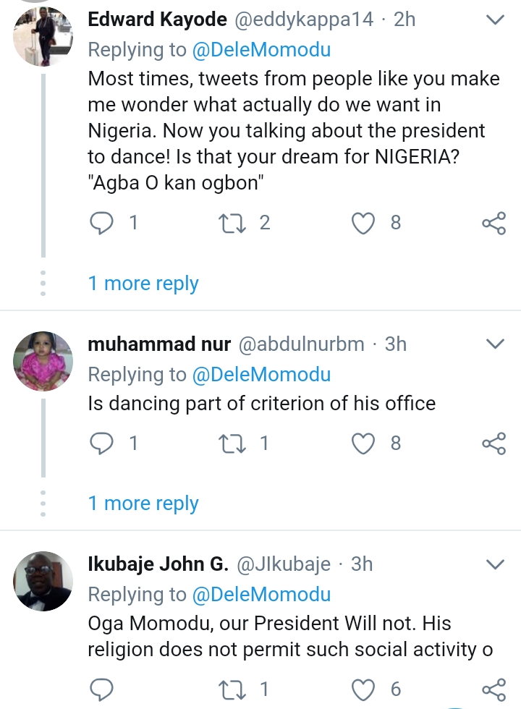This screenshot has width=521, height=709.
Task: Show 1 more reply under muhammad nur's tweet
Action: (x=143, y=504)
